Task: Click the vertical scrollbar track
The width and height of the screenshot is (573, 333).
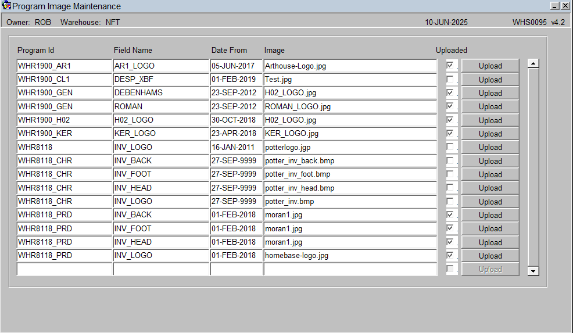Action: [533, 167]
